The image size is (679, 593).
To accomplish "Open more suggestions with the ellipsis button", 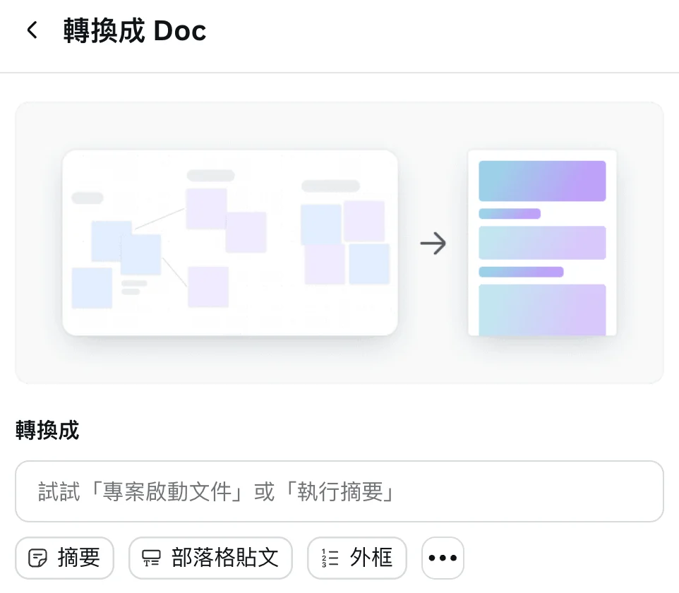I will 443,558.
